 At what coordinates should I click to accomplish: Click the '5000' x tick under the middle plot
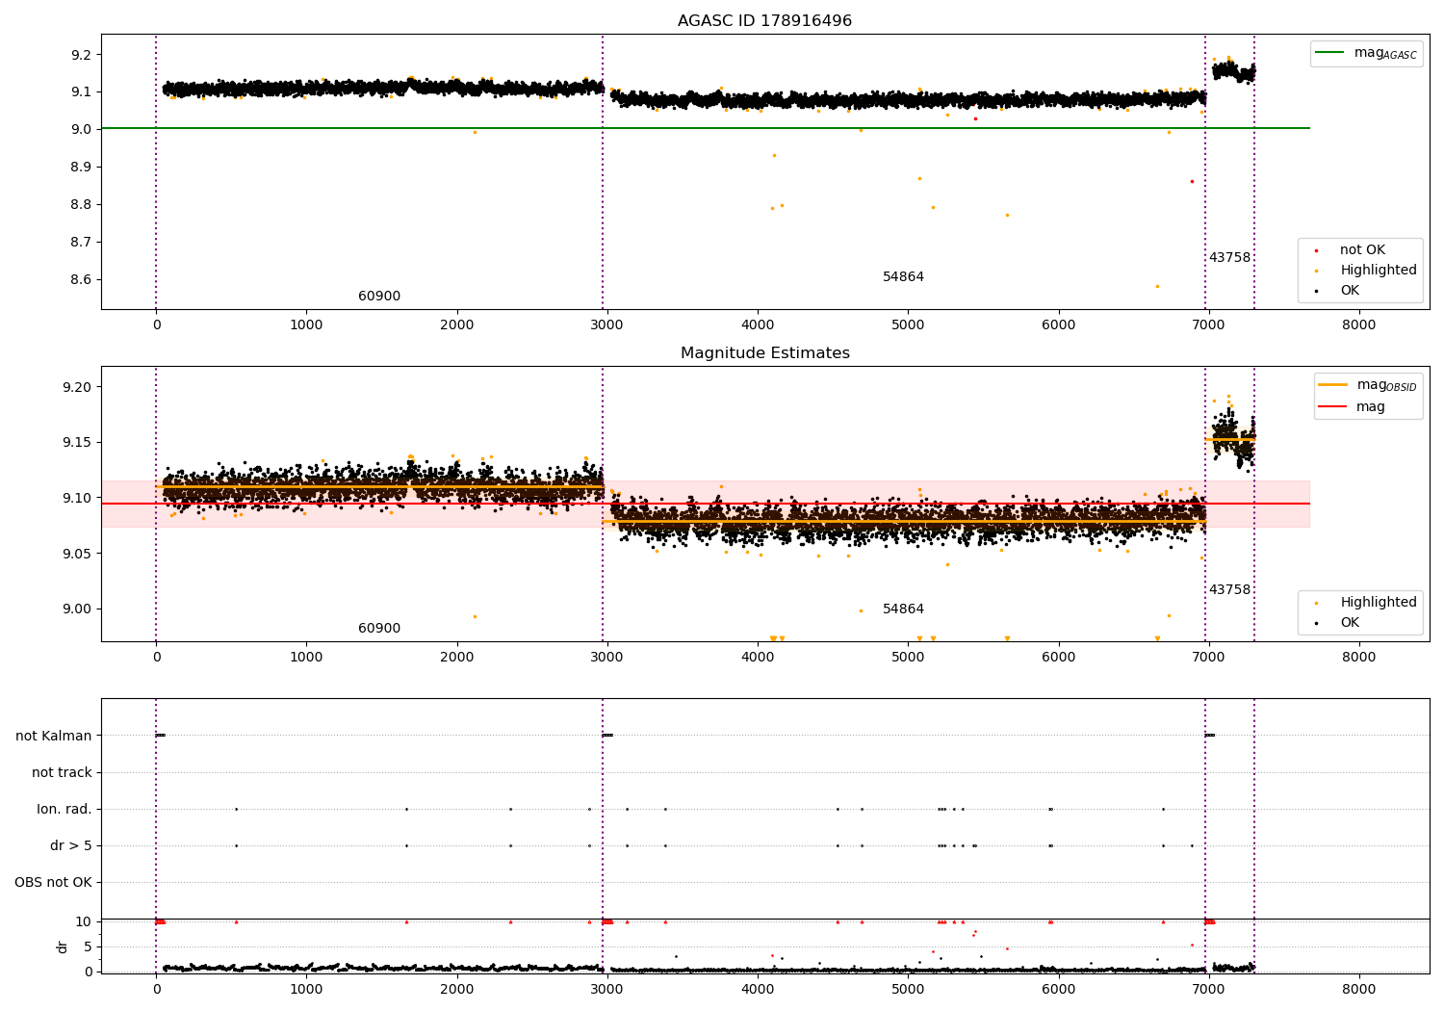[x=908, y=658]
